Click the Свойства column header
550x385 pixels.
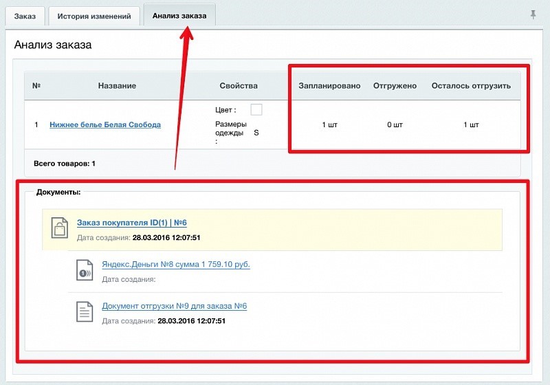239,85
